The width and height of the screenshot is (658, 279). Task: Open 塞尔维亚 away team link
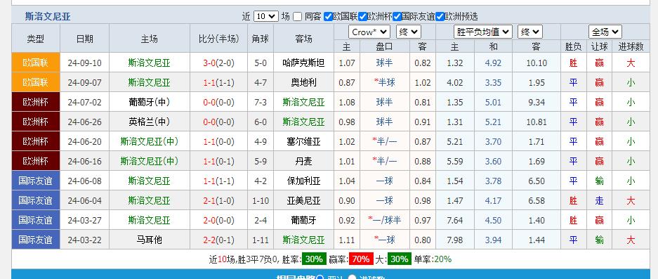[303, 141]
